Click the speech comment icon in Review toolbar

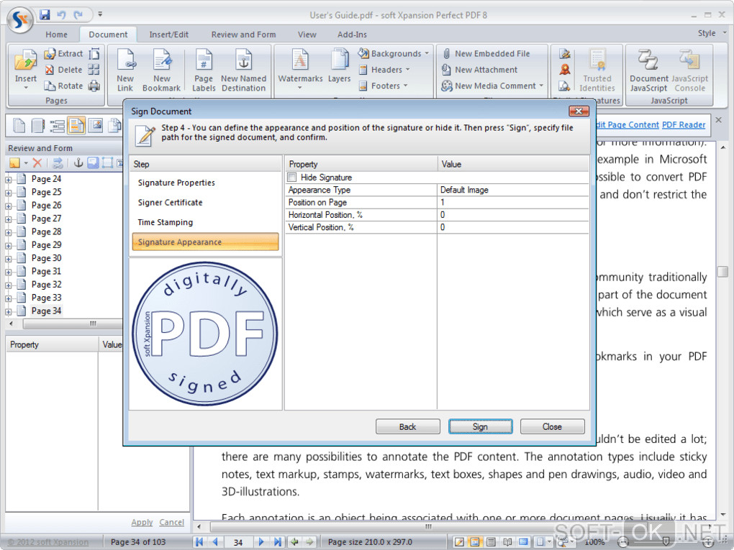coord(93,162)
